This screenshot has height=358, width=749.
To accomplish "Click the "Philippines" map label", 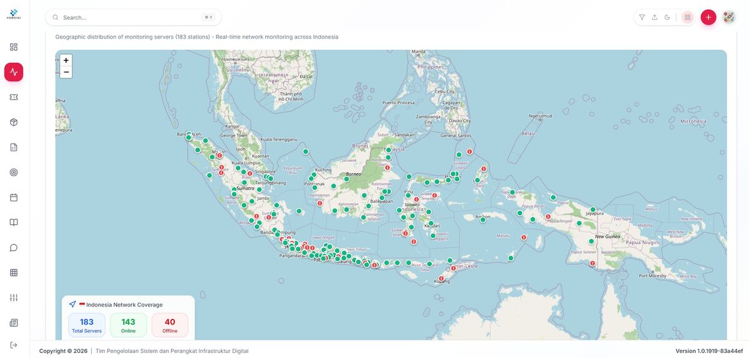I will [431, 67].
